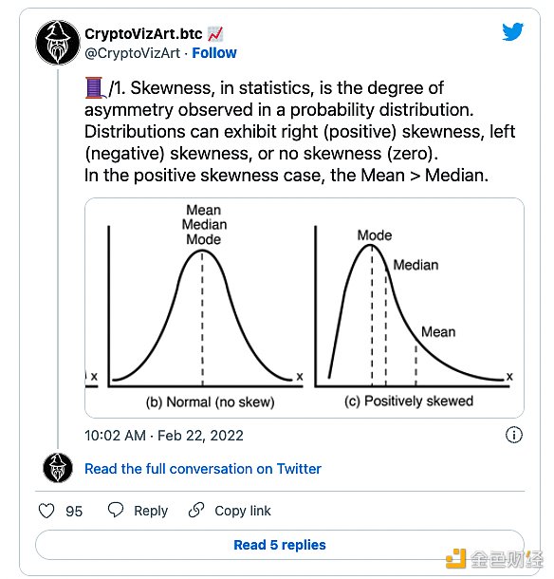The width and height of the screenshot is (554, 579).
Task: Click the tweet text about skewness
Action: coord(300,131)
